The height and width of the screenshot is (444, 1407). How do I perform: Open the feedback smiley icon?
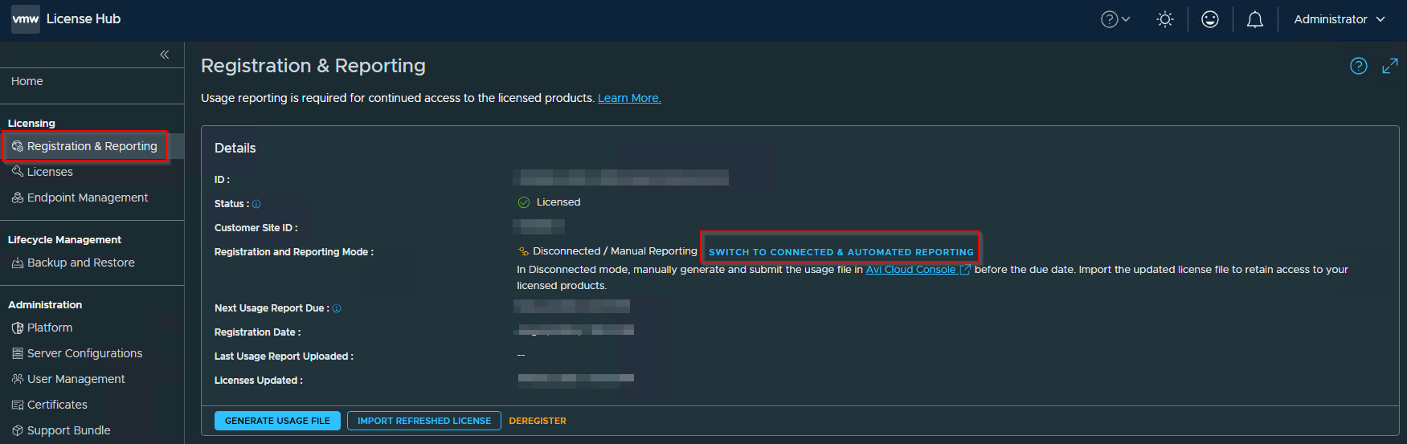pos(1210,19)
